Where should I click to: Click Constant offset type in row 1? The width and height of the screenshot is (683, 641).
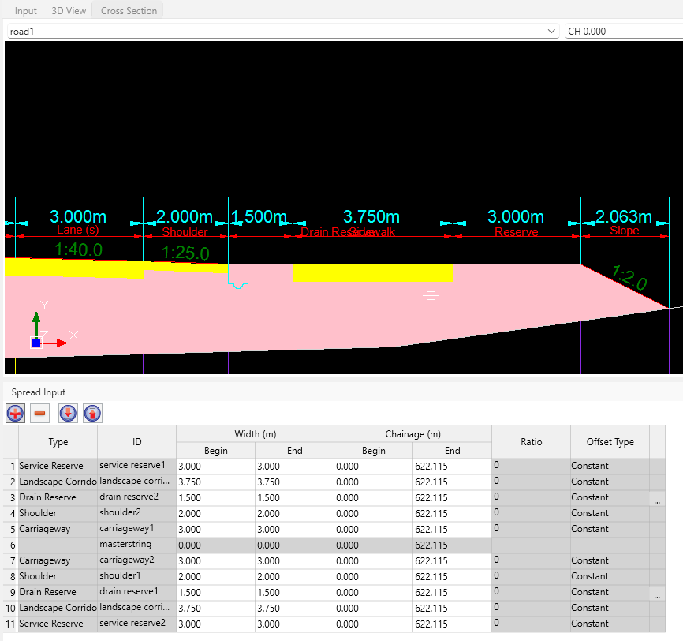click(610, 466)
